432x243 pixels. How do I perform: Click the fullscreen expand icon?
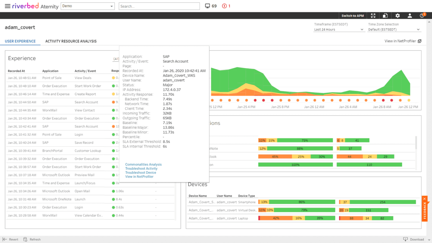(x=373, y=16)
